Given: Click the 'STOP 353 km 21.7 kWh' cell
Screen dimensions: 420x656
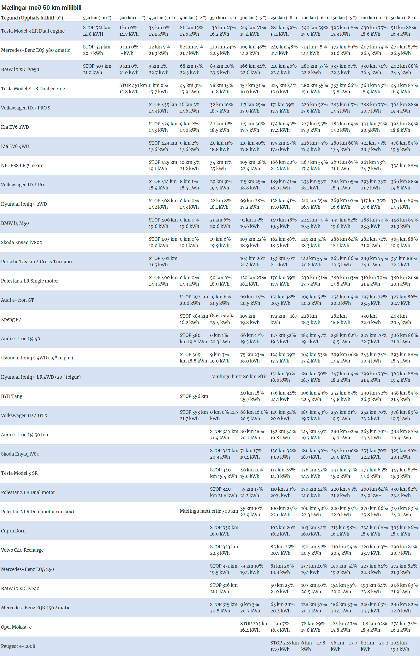Looking at the screenshot, I should tap(194, 415).
